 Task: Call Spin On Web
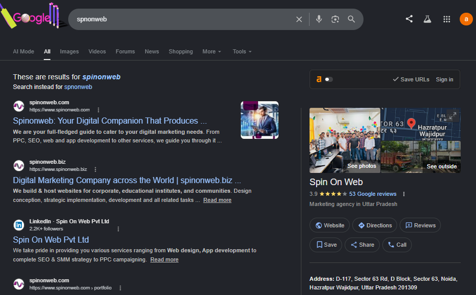[397, 245]
